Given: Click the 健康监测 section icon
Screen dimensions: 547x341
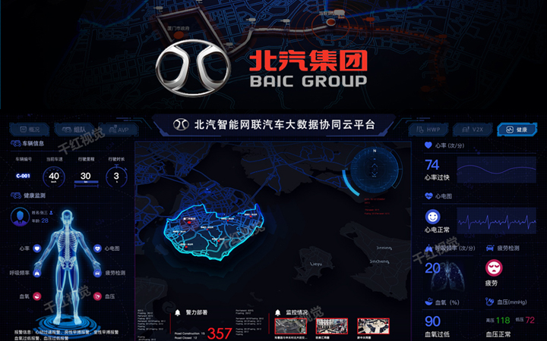Looking at the screenshot, I should pos(16,196).
